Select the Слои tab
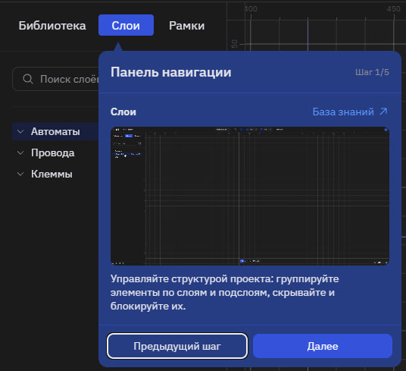 click(x=126, y=25)
